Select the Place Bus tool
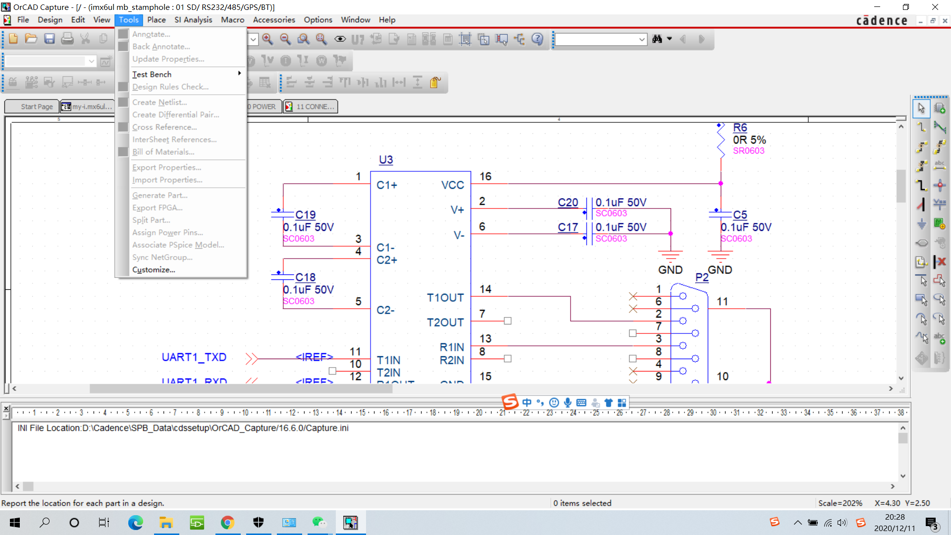Viewport: 951px width, 535px height. [x=921, y=185]
